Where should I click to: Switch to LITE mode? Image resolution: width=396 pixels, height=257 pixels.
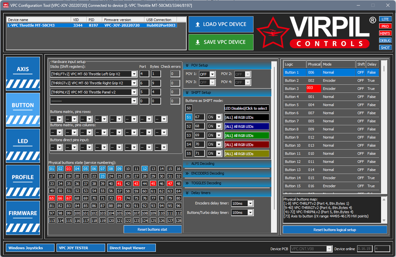[x=385, y=19]
